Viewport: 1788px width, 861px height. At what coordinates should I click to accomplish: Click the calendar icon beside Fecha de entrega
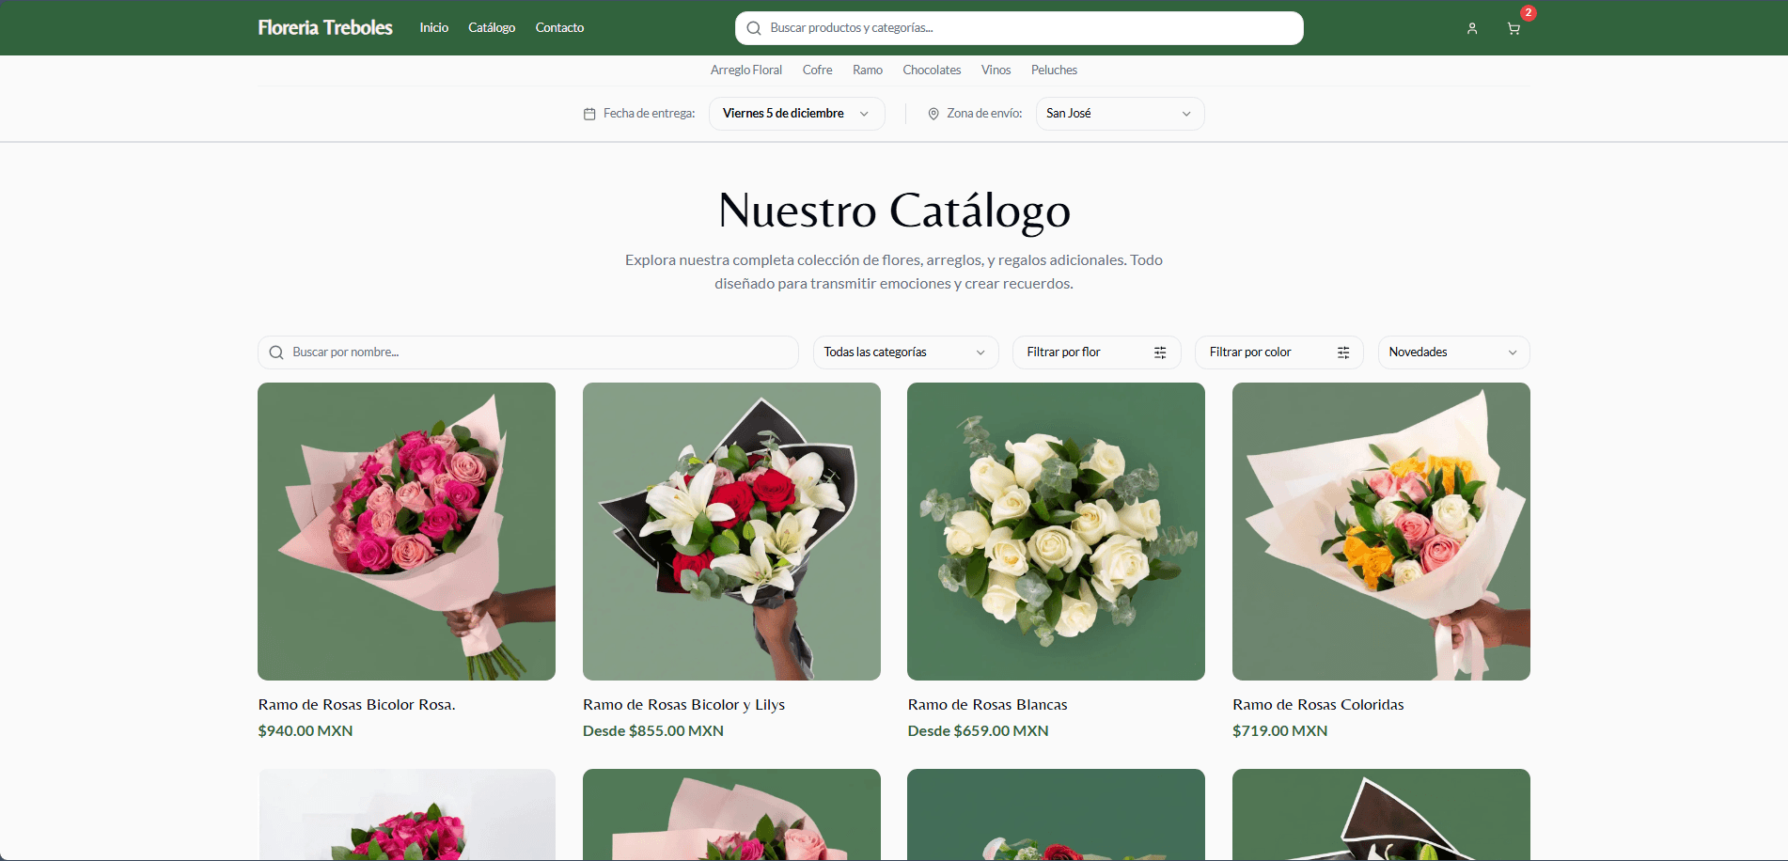[589, 114]
